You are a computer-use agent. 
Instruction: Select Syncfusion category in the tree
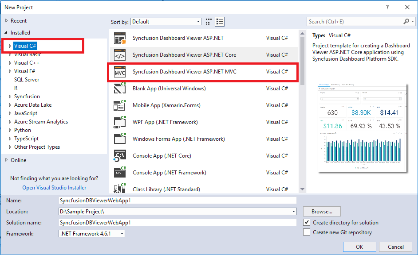27,97
